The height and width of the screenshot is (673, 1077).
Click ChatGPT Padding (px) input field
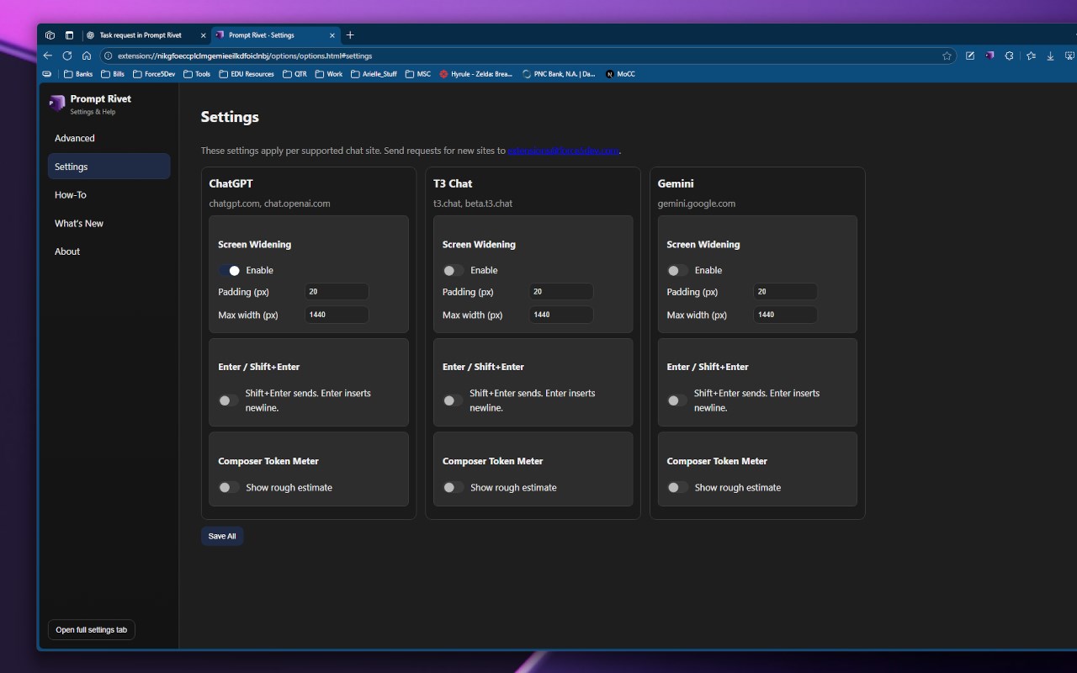pos(337,292)
